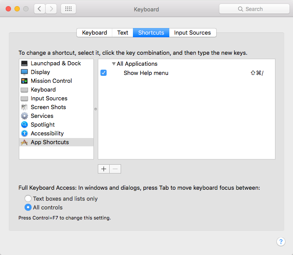Click the Accessibility icon
The image size is (293, 255).
coord(24,134)
